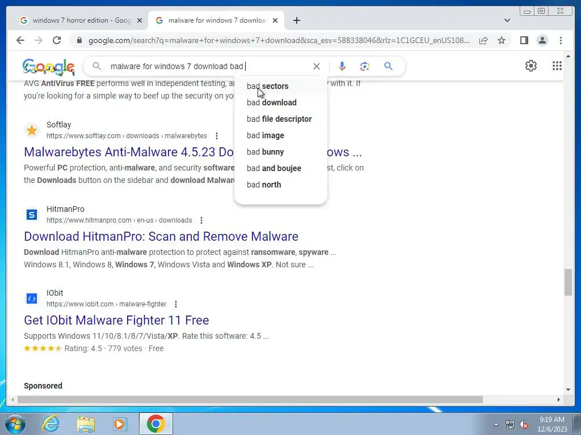Open 'Get IObit Malware Fighter 11 Free'
The height and width of the screenshot is (435, 581).
116,320
